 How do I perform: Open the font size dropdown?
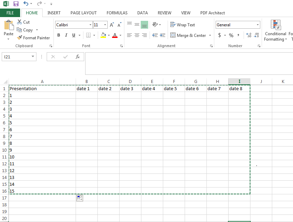[x=104, y=25]
